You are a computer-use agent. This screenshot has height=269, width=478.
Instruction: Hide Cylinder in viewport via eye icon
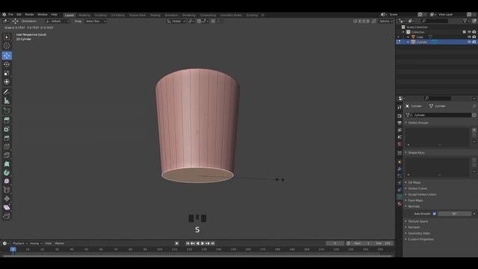pyautogui.click(x=469, y=42)
